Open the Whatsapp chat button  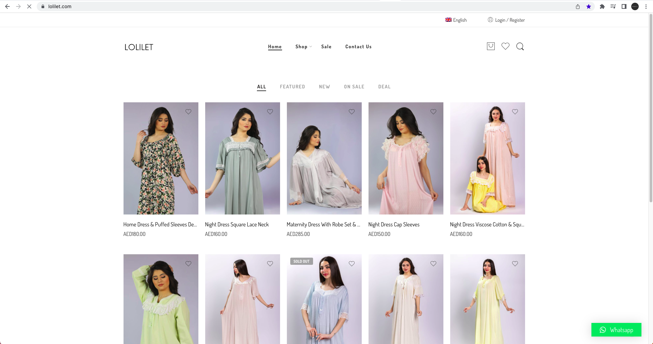[616, 330]
